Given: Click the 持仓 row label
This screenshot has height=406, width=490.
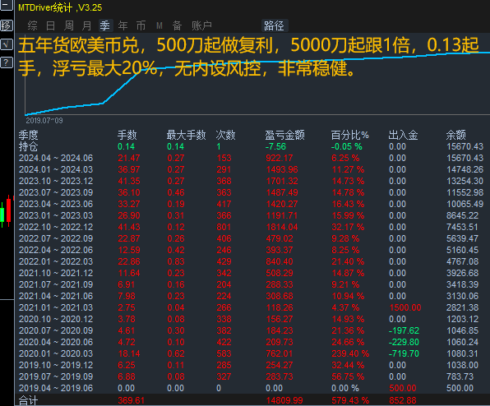Looking at the screenshot, I should [29, 146].
